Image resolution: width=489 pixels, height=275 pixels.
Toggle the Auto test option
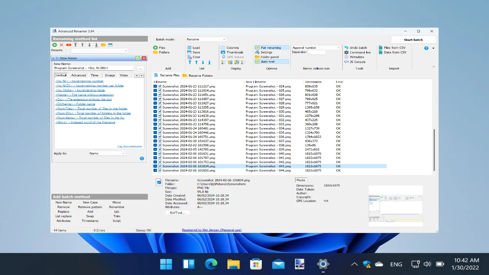pos(272,61)
